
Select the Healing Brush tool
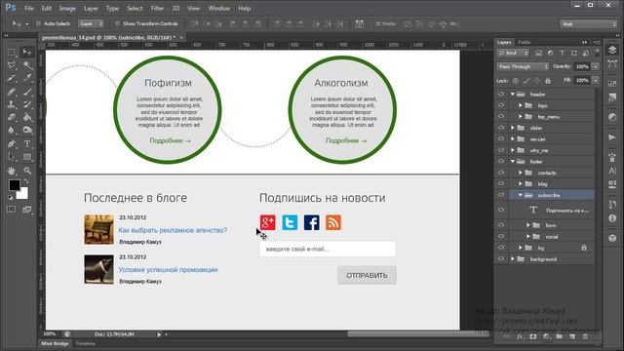pyautogui.click(x=12, y=92)
